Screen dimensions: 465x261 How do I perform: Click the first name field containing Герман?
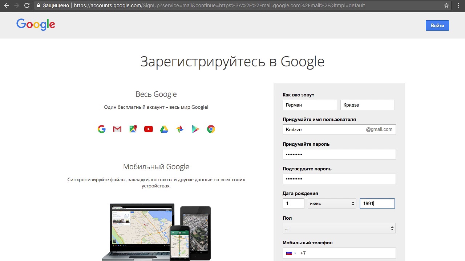tap(310, 105)
